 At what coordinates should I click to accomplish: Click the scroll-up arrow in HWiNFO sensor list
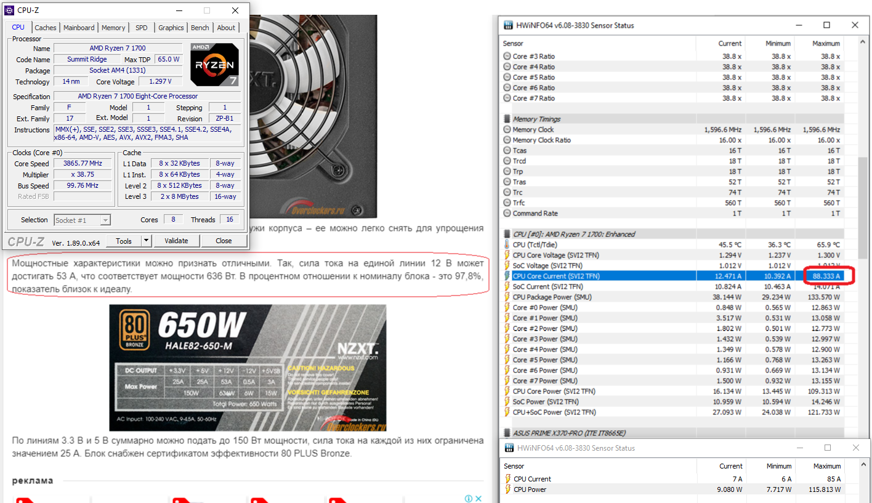coord(863,43)
